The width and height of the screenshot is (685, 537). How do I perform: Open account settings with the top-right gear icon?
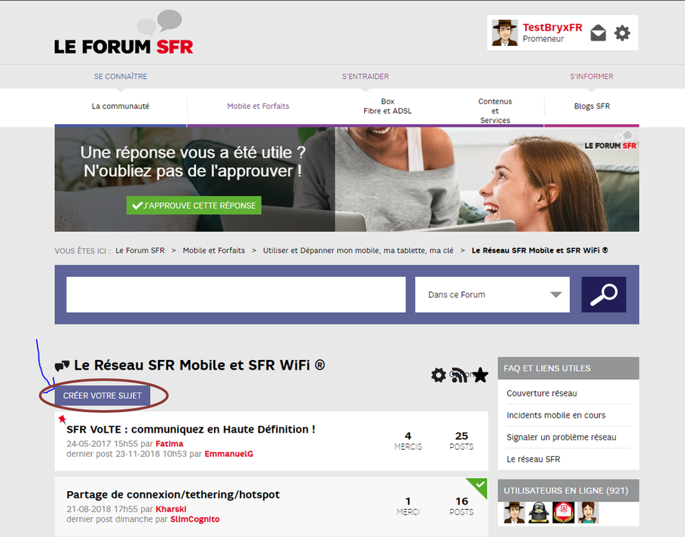click(x=621, y=32)
